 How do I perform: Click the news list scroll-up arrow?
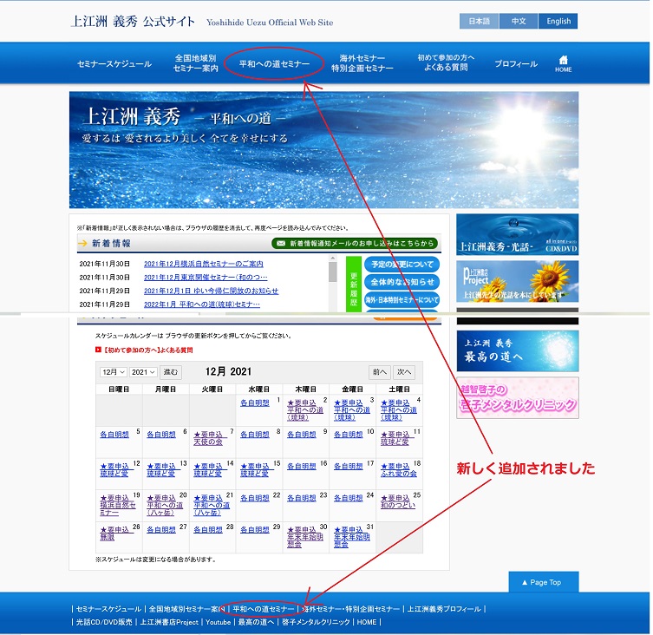pyautogui.click(x=333, y=259)
